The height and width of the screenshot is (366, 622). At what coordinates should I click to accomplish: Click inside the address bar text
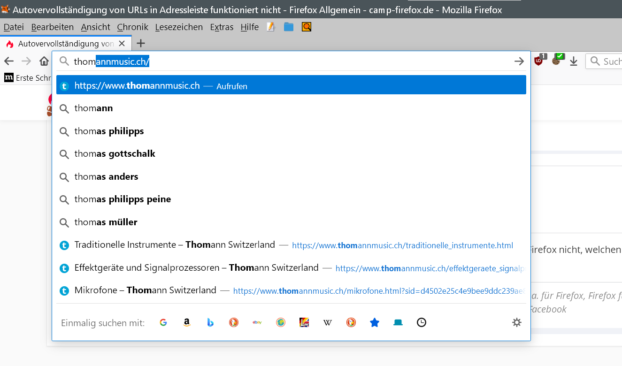tap(291, 61)
